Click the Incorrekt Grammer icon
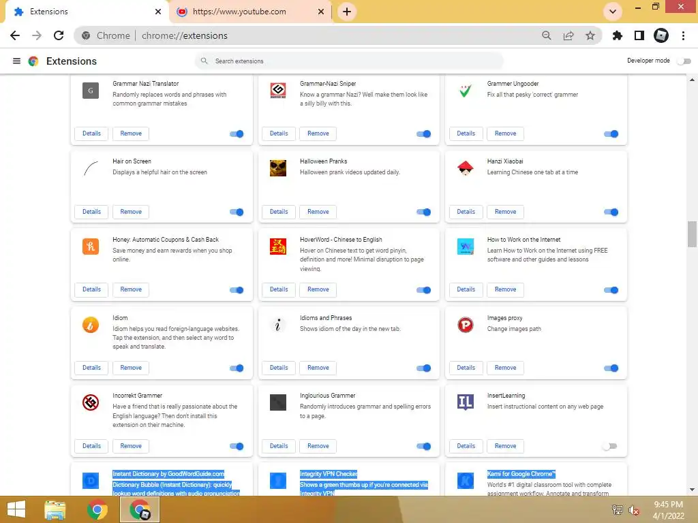Viewport: 698px width, 523px height. click(x=91, y=402)
